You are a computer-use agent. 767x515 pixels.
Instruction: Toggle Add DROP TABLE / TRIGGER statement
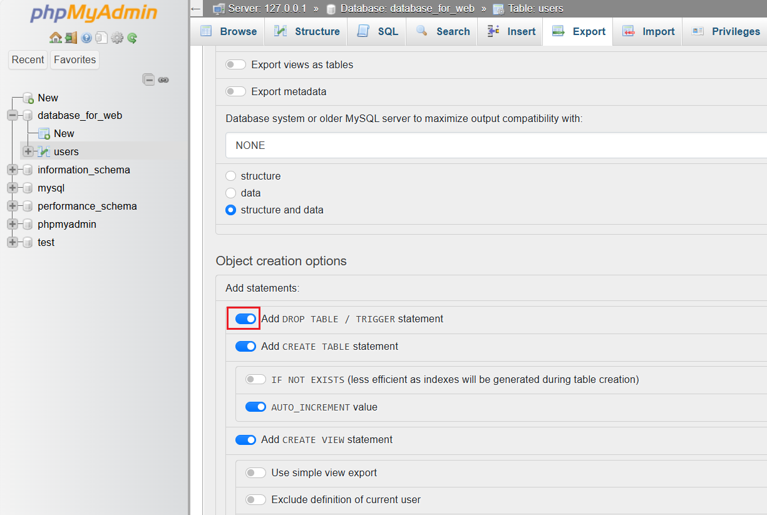point(245,319)
